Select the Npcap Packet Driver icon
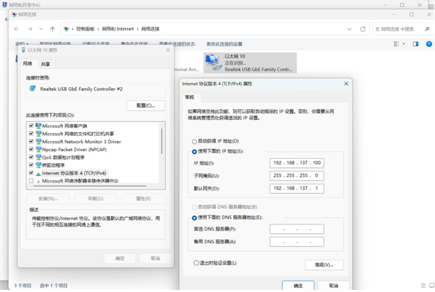Viewport: 435px width, 292px height. click(x=38, y=149)
